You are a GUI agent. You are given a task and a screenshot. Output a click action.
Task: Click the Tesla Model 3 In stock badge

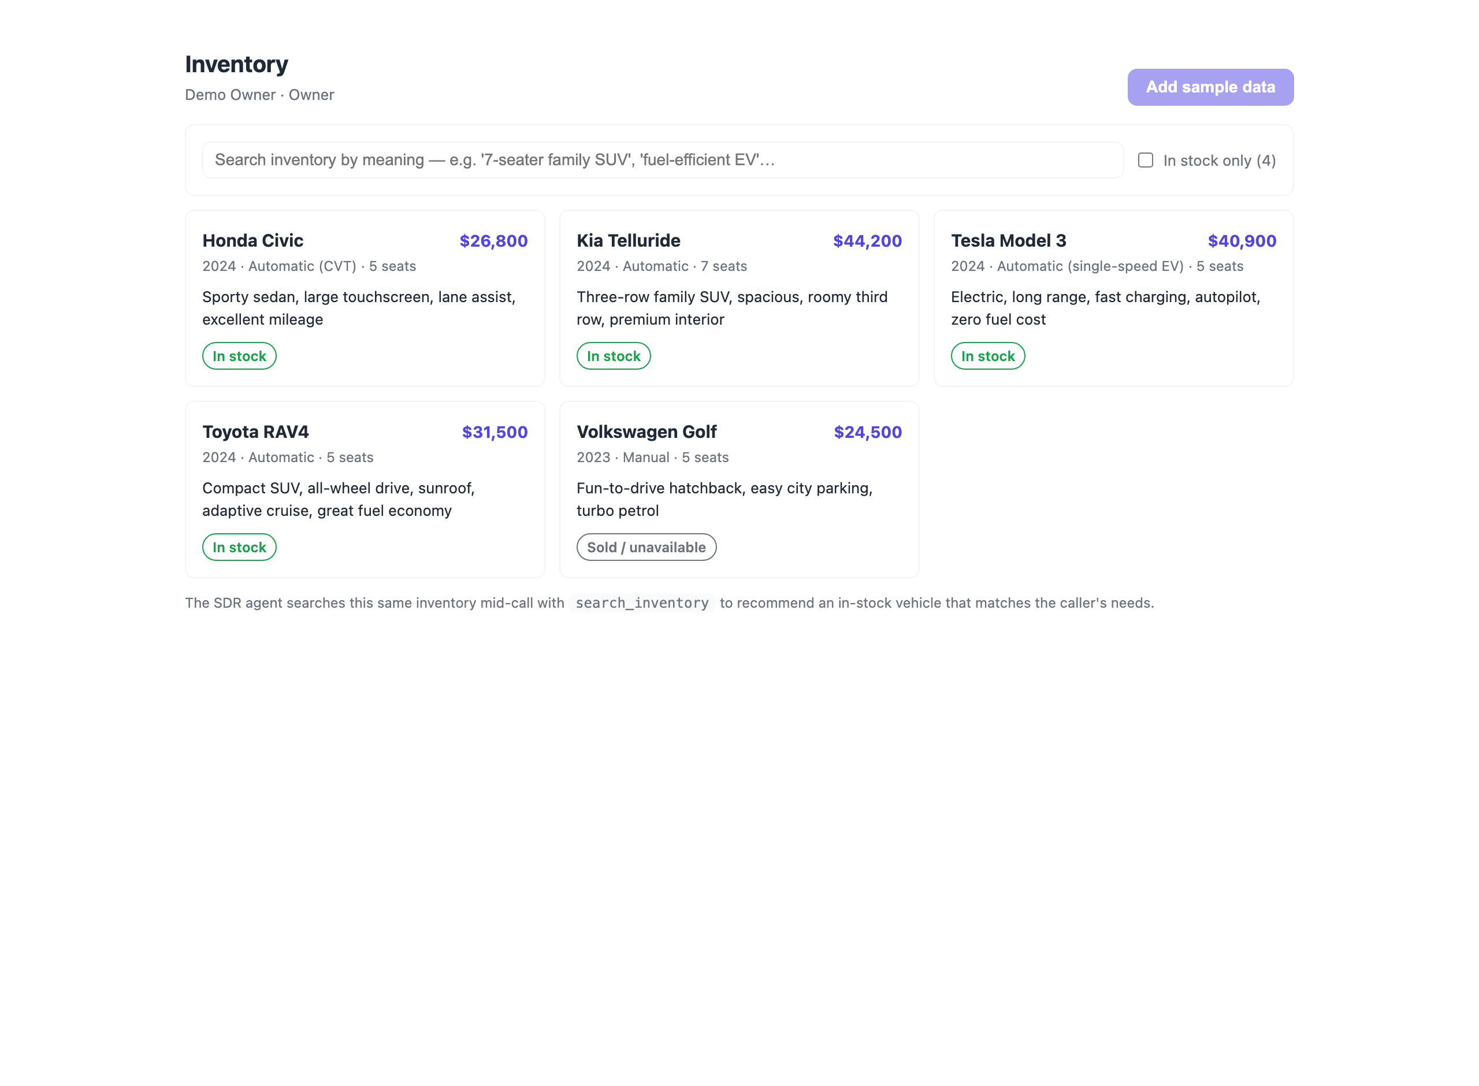pyautogui.click(x=988, y=356)
